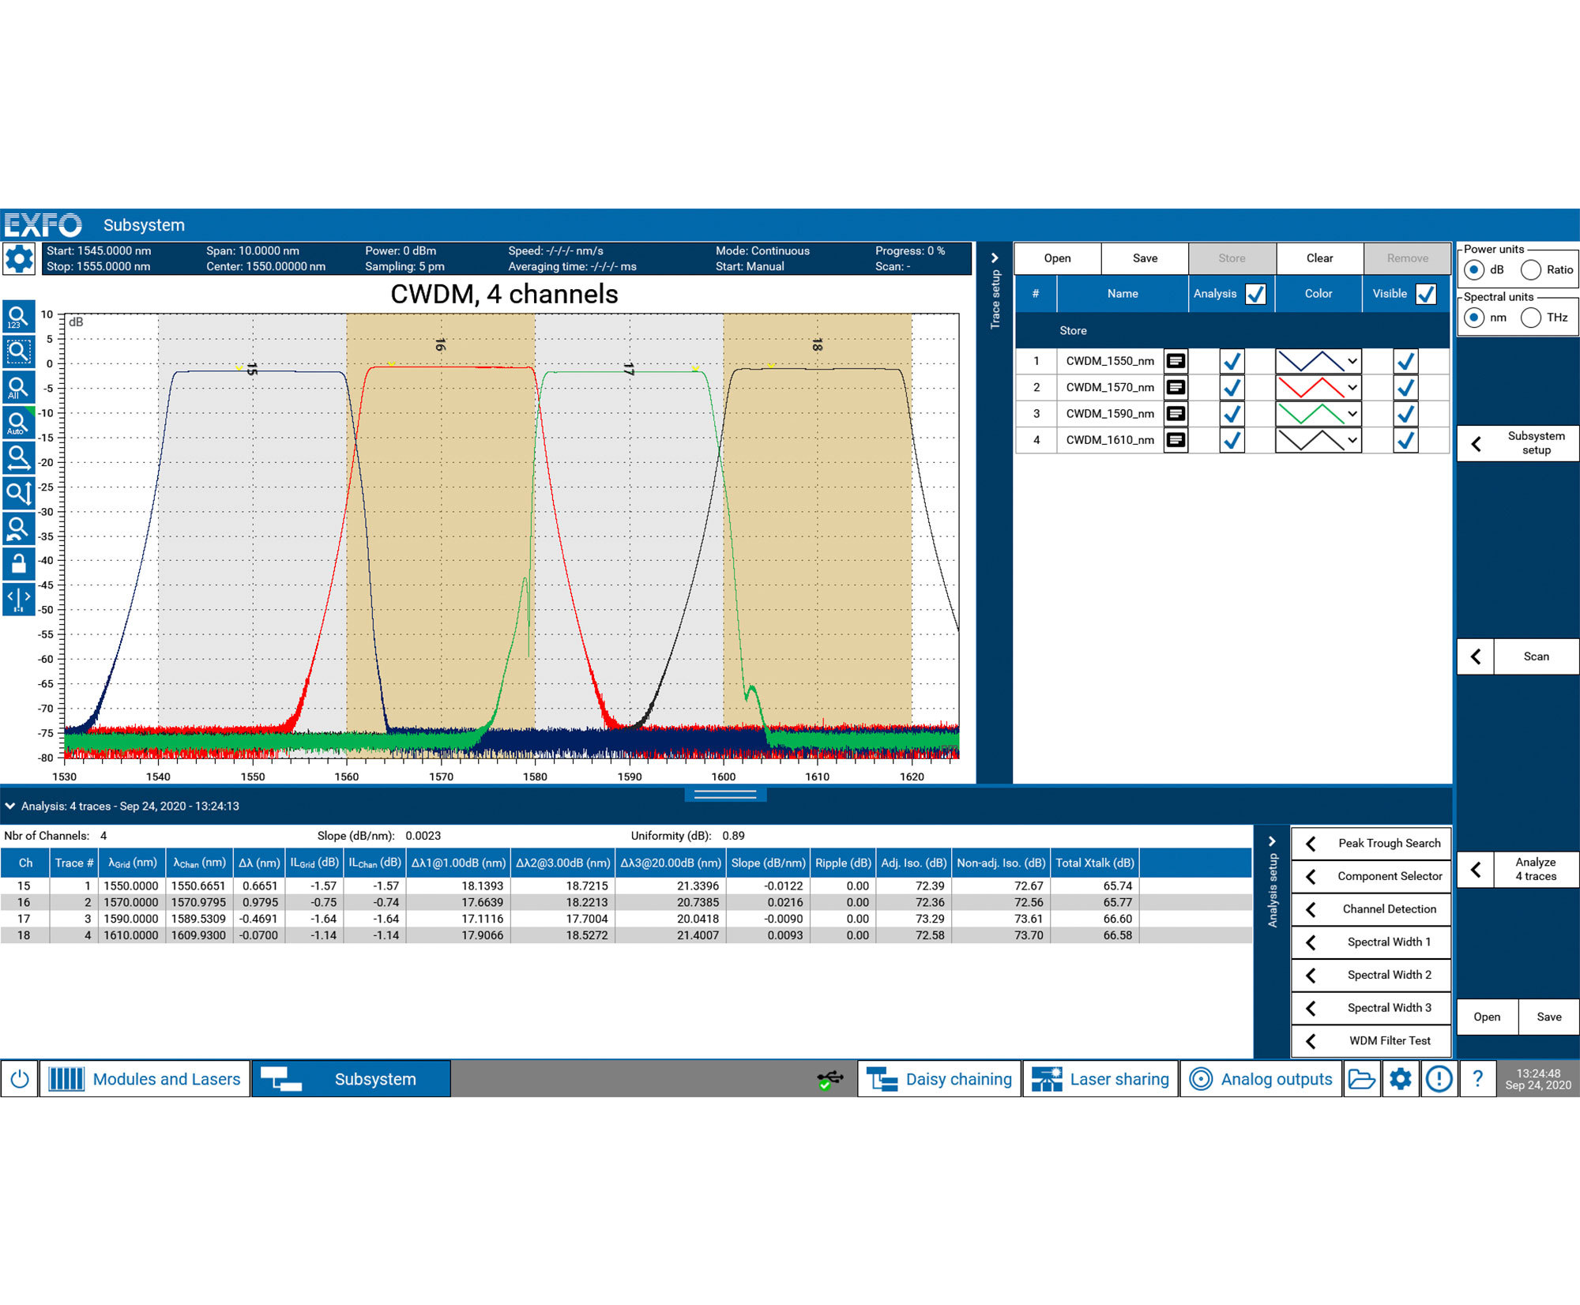Select the zoom by values tool
The image size is (1580, 1305).
coord(19,315)
